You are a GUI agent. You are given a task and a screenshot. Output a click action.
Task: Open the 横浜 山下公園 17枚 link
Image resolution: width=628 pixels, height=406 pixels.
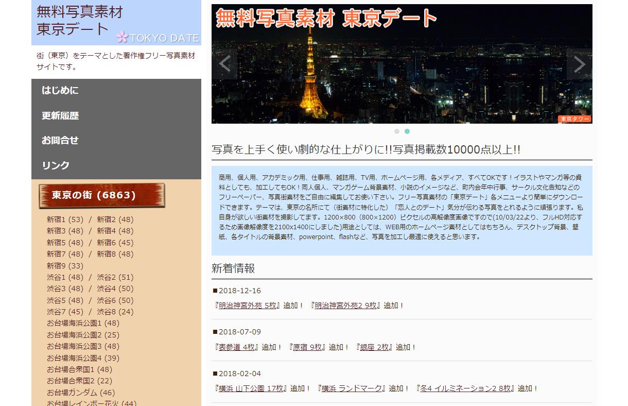pyautogui.click(x=251, y=388)
